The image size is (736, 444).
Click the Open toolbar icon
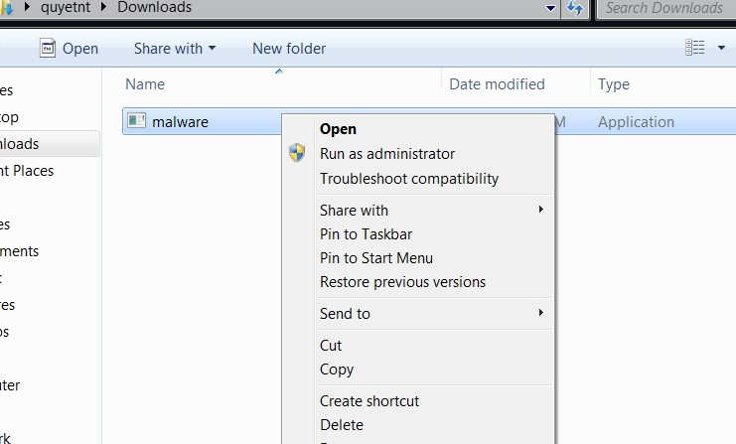pos(48,48)
